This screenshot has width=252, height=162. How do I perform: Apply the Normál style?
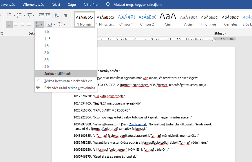pos(85,20)
